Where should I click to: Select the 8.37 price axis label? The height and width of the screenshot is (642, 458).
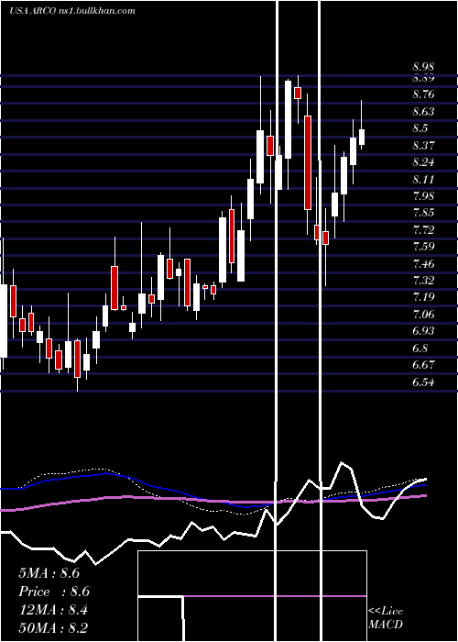423,145
